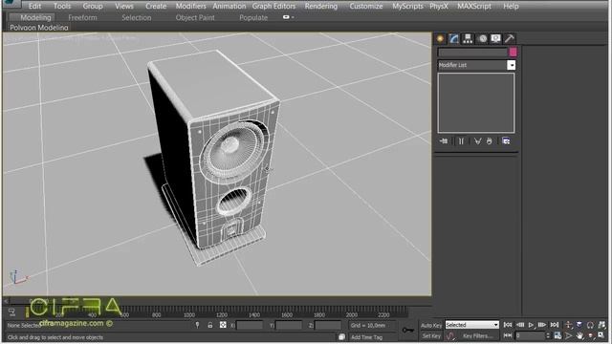Click the object name field
This screenshot has width=612, height=344.
pyautogui.click(x=472, y=52)
